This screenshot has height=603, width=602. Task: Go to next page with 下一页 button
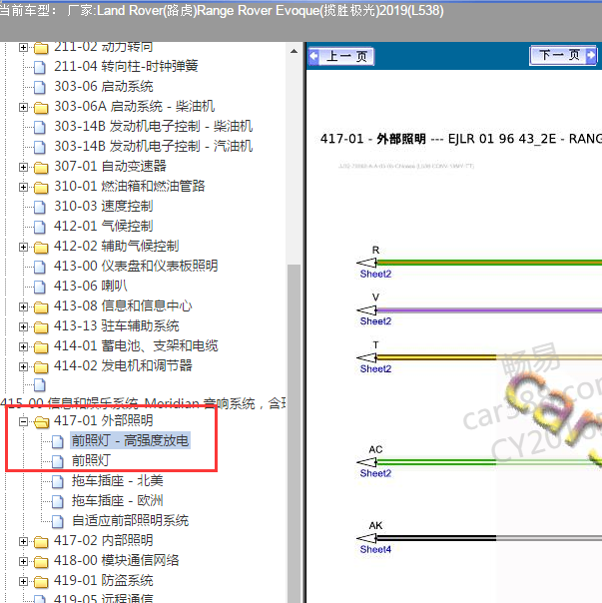[x=563, y=55]
